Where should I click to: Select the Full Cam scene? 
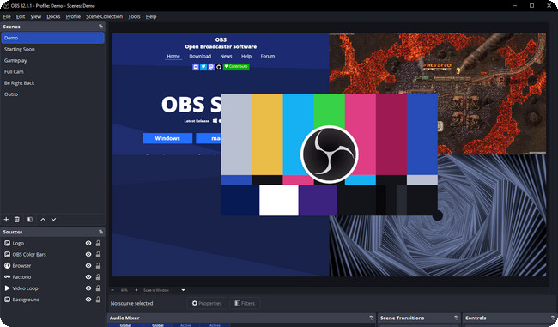[52, 71]
